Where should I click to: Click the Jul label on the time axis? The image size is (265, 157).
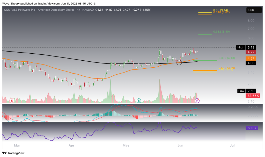pyautogui.click(x=232, y=146)
